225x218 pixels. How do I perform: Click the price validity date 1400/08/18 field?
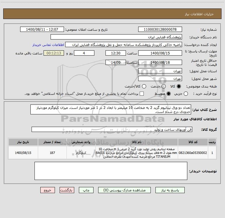160,63
